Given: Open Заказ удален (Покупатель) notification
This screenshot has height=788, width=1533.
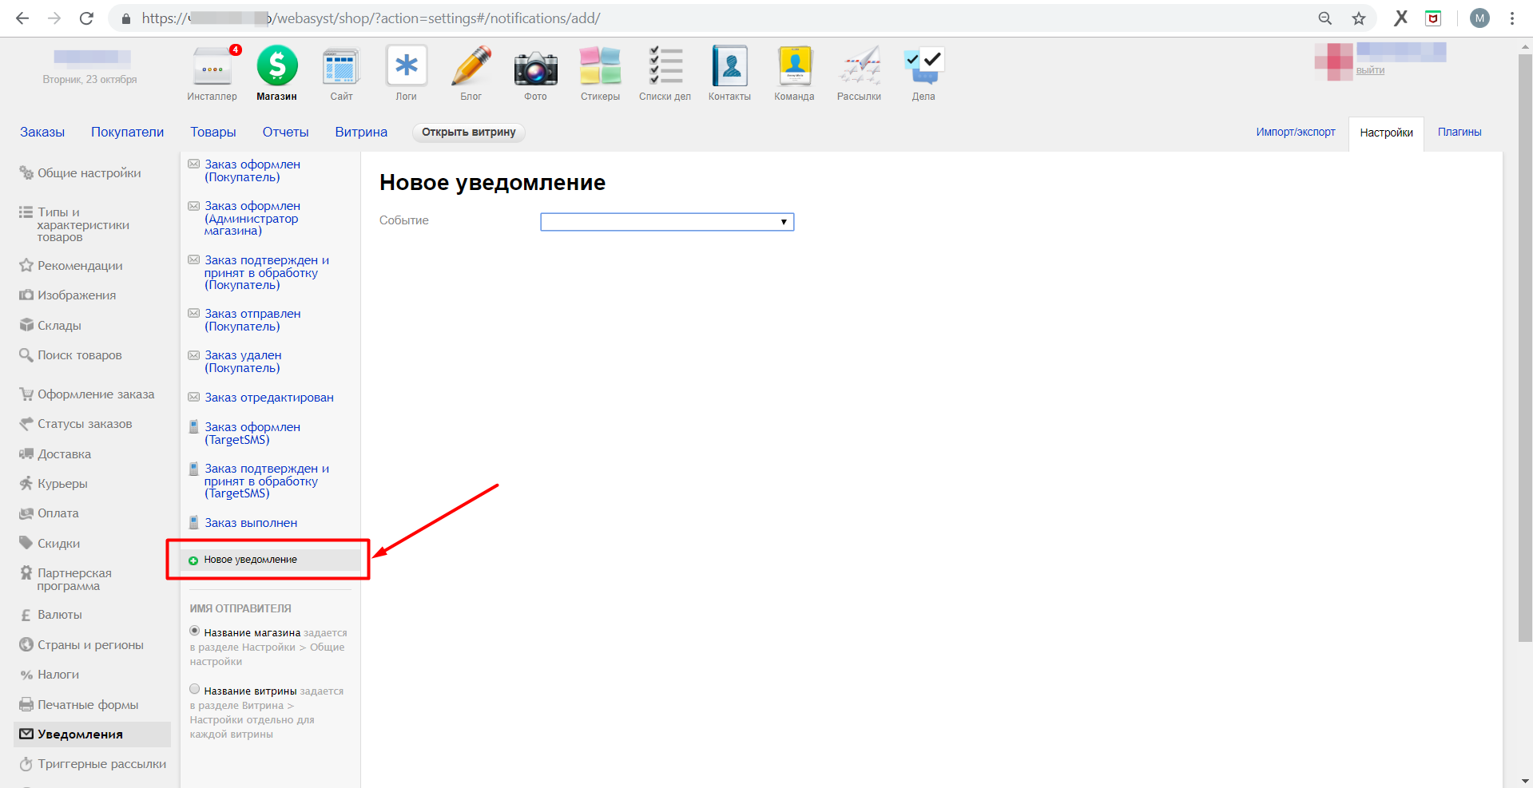Looking at the screenshot, I should click(x=243, y=362).
